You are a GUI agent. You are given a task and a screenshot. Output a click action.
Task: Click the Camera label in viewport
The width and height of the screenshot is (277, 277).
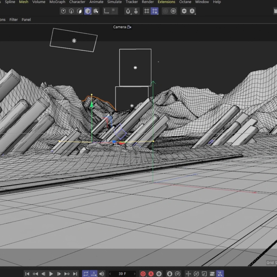[119, 27]
